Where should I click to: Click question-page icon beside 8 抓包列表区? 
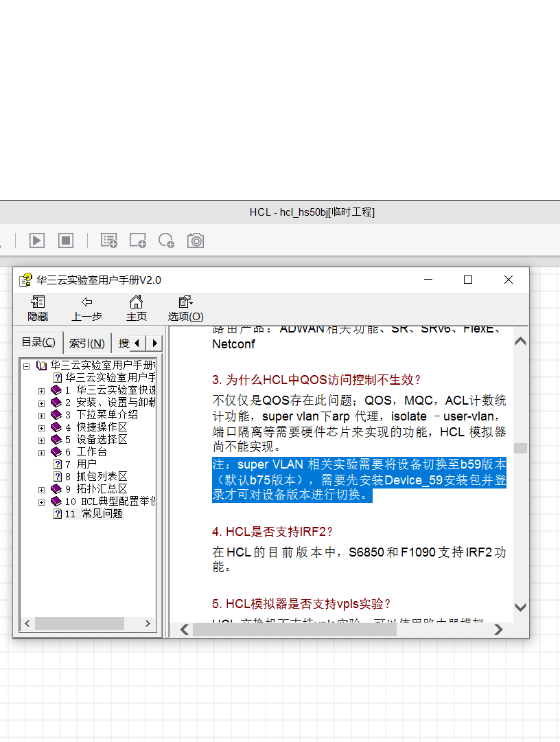(58, 477)
